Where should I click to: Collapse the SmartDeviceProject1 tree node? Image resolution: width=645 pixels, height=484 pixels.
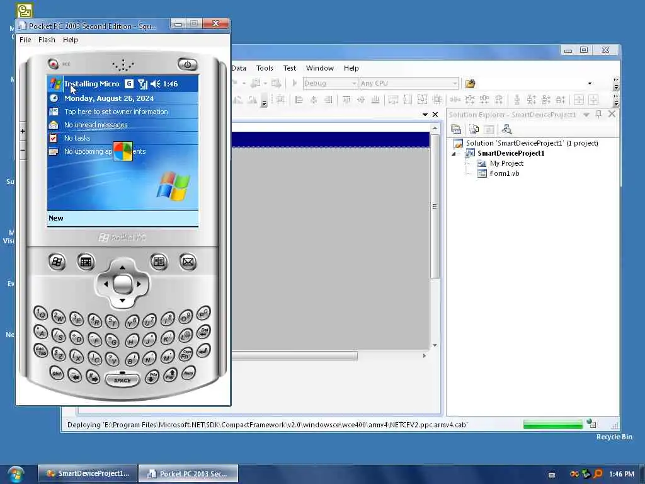454,154
